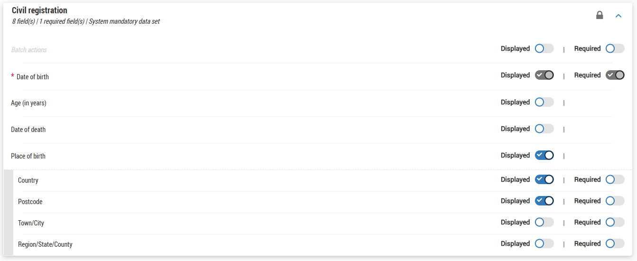Click the Civil registration section title
Viewport: 637px width, 261px height.
pyautogui.click(x=39, y=10)
